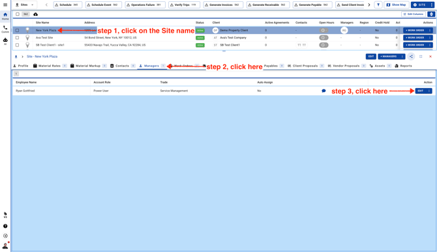
Task: Click the home breadcrumb icon before Site - New York Plaza
Action: pyautogui.click(x=16, y=56)
